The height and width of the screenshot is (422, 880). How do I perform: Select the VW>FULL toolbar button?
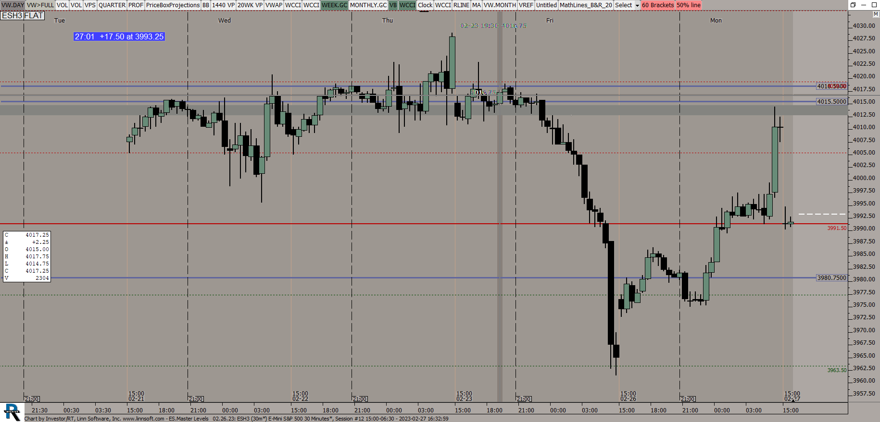(x=40, y=5)
